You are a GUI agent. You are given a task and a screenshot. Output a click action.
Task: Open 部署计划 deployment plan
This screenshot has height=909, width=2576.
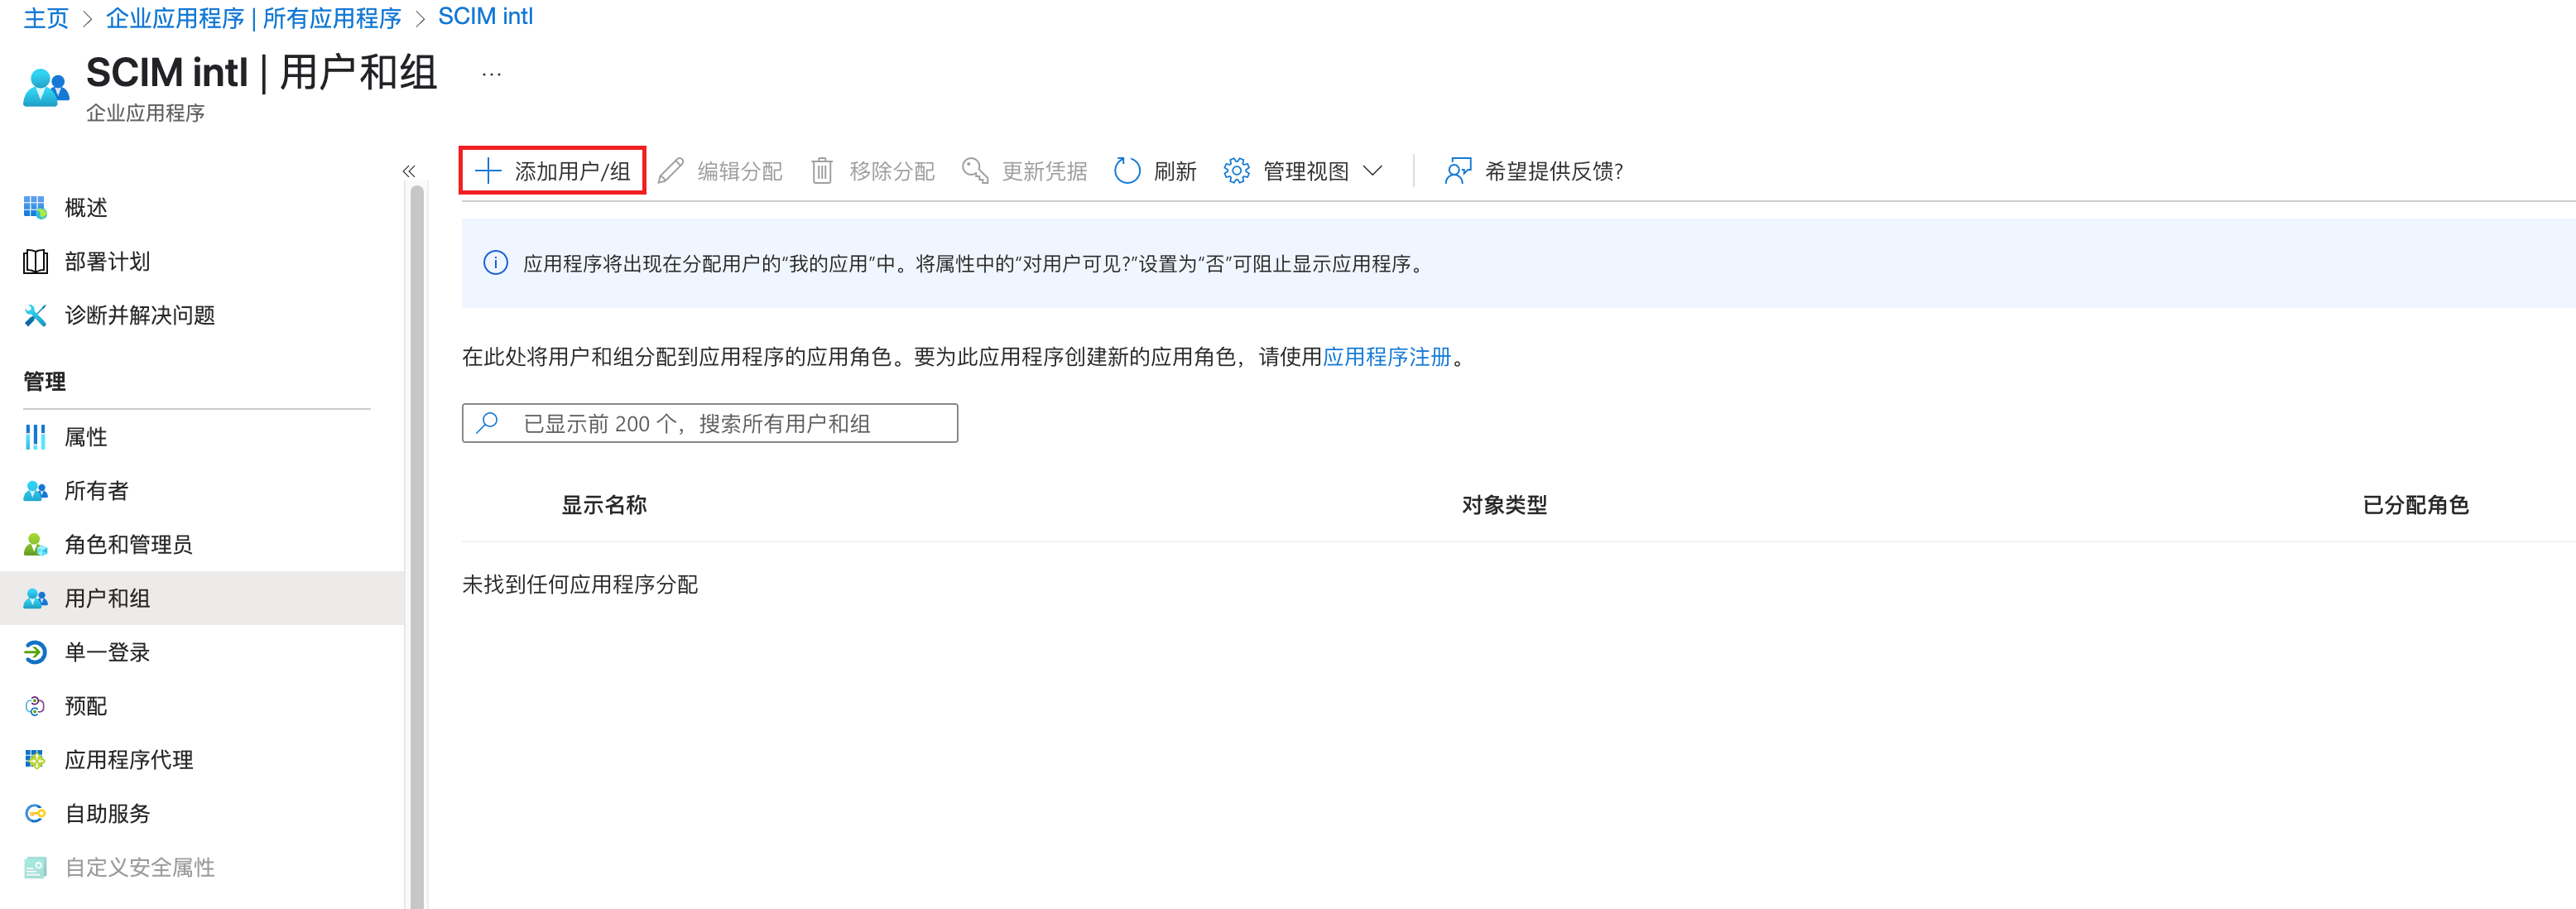107,262
